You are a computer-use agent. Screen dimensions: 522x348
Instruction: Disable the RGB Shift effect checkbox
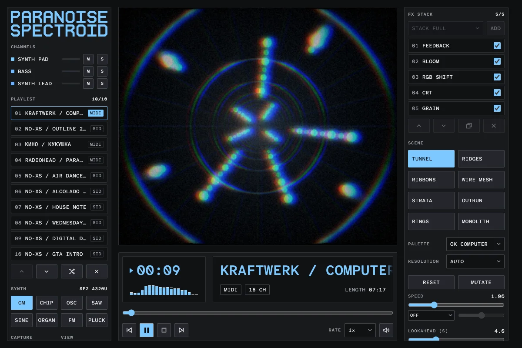click(497, 77)
